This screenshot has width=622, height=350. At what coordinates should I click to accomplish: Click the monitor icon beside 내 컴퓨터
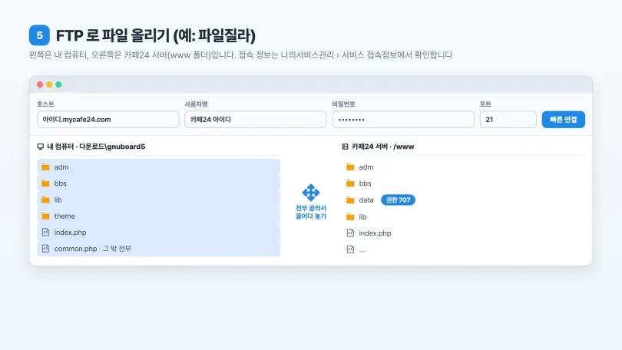pyautogui.click(x=41, y=147)
